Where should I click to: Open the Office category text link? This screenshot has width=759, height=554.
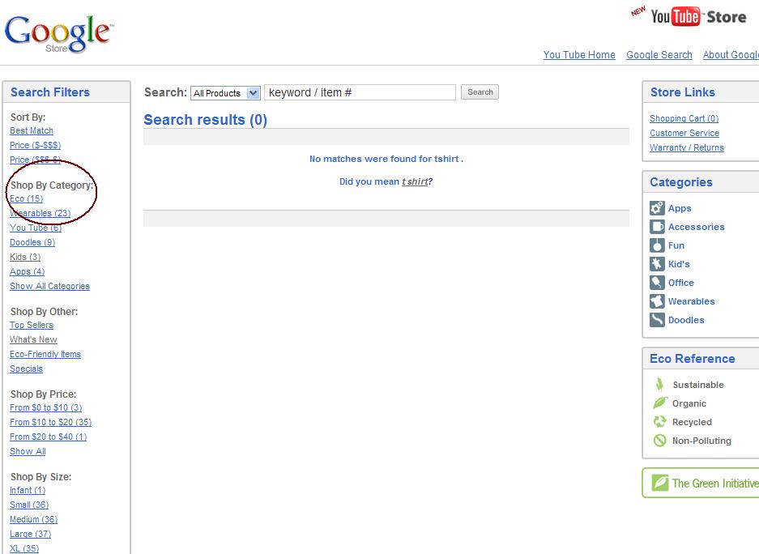click(680, 283)
